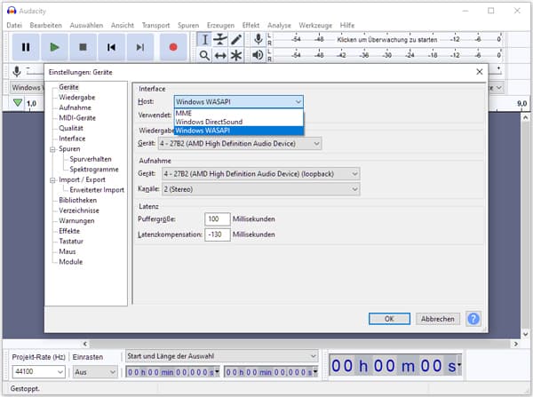Open the Ansicht menu
The width and height of the screenshot is (533, 397).
tap(123, 26)
